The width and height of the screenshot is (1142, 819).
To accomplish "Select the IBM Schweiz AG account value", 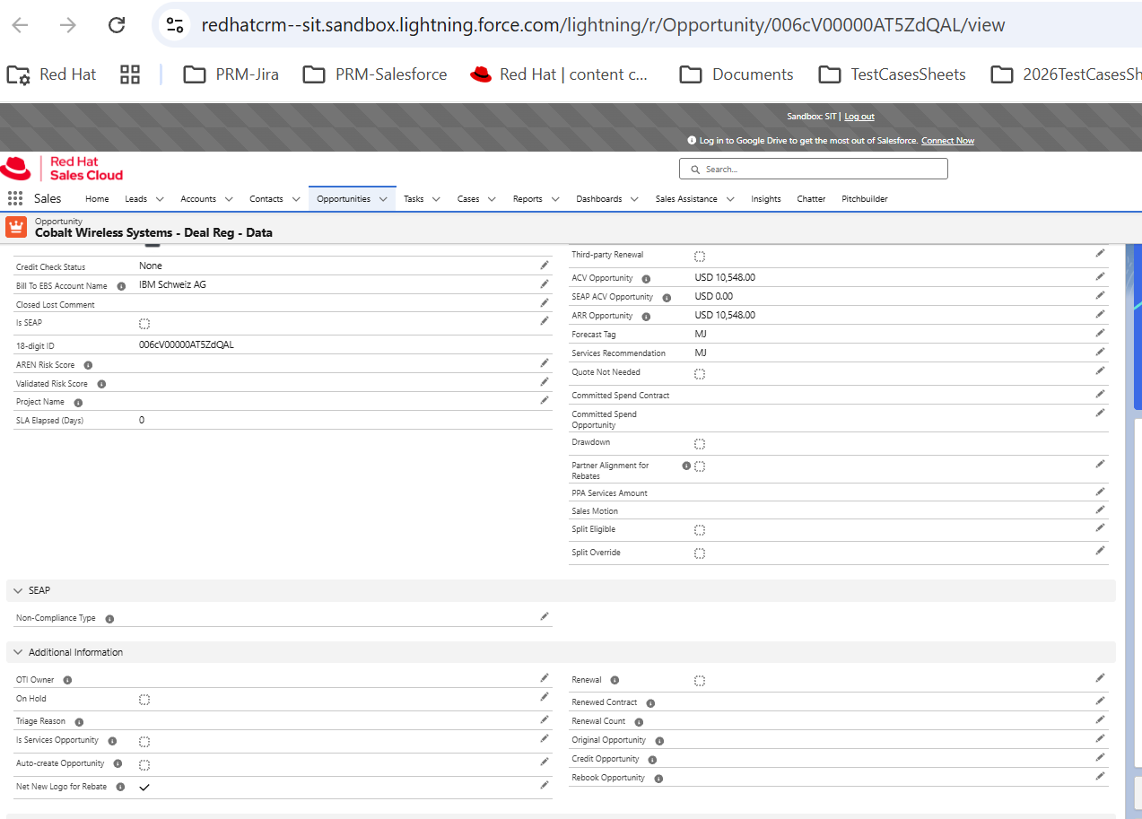I will [172, 284].
